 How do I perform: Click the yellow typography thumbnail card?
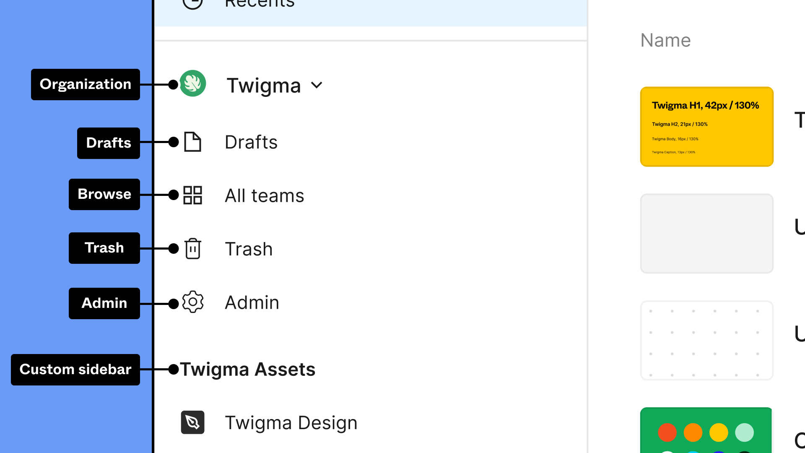pyautogui.click(x=706, y=126)
